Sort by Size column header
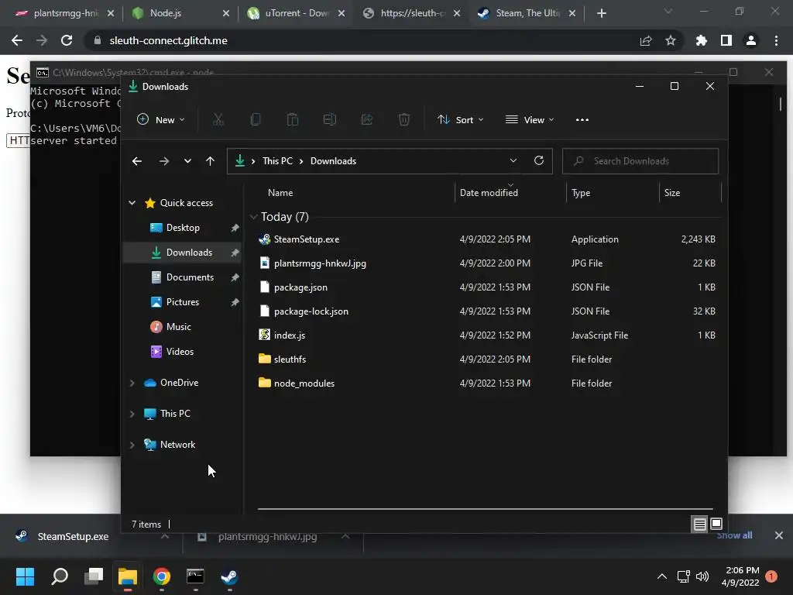Viewport: 793px width, 595px height. point(672,193)
